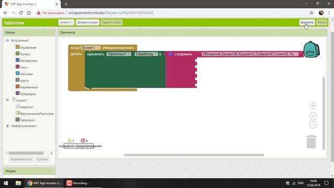Image resolution: width=334 pixels, height=188 pixels.
Task: Edit the text string block Яблоко
Action: click(250, 54)
